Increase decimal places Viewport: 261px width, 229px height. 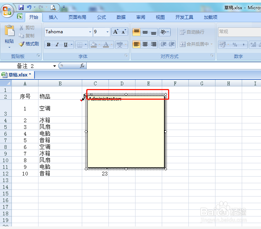253,44
